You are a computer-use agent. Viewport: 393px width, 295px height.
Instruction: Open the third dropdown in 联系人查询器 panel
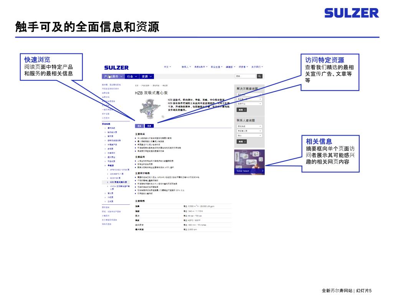[x=249, y=136]
